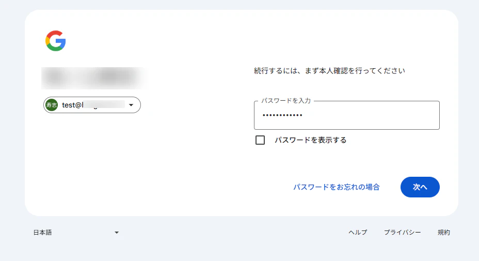This screenshot has width=479, height=261.
Task: Click the Google G logo
Action: 56,41
